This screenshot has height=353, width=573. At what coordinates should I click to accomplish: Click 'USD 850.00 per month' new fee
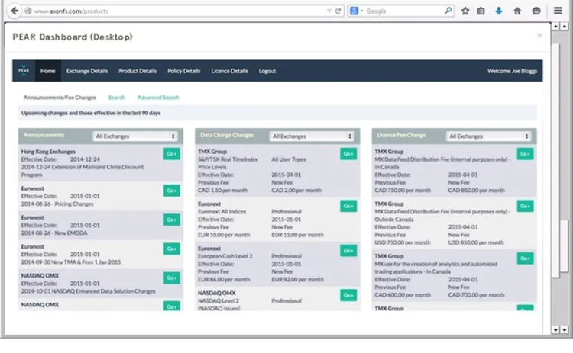pos(476,242)
